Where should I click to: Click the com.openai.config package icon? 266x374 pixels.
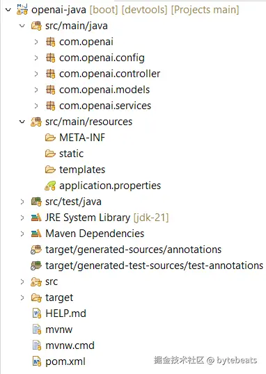pos(50,58)
